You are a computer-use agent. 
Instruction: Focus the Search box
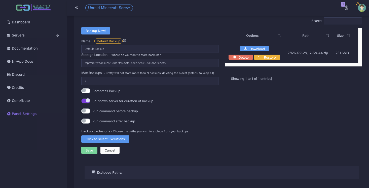point(343,21)
